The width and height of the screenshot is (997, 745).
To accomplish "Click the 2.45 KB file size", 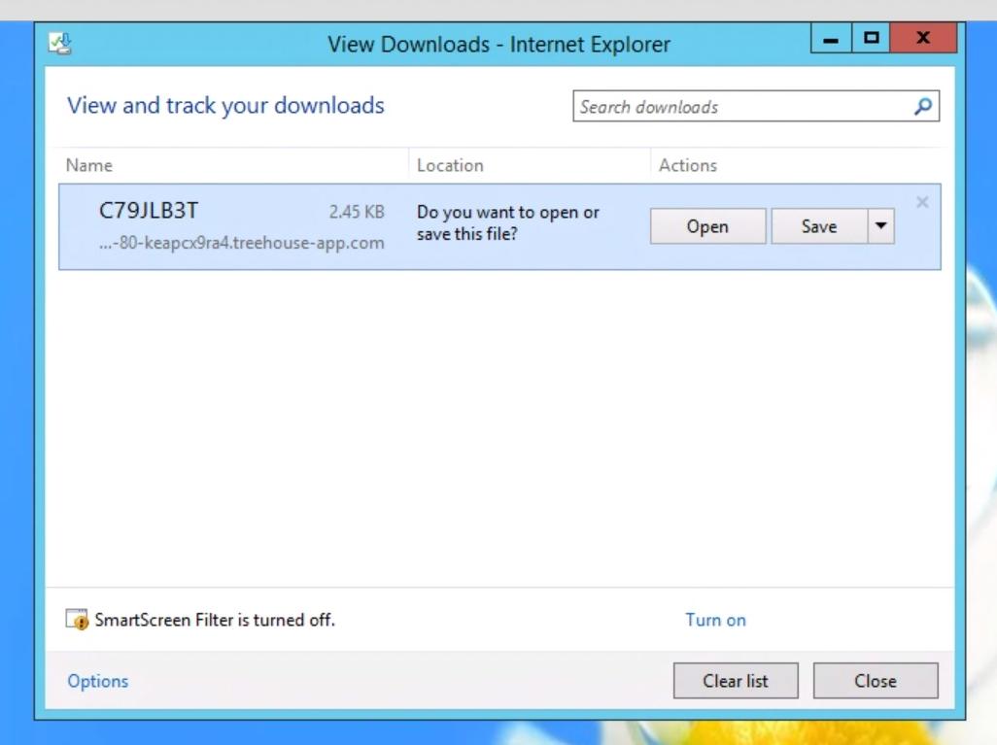I will click(x=357, y=212).
